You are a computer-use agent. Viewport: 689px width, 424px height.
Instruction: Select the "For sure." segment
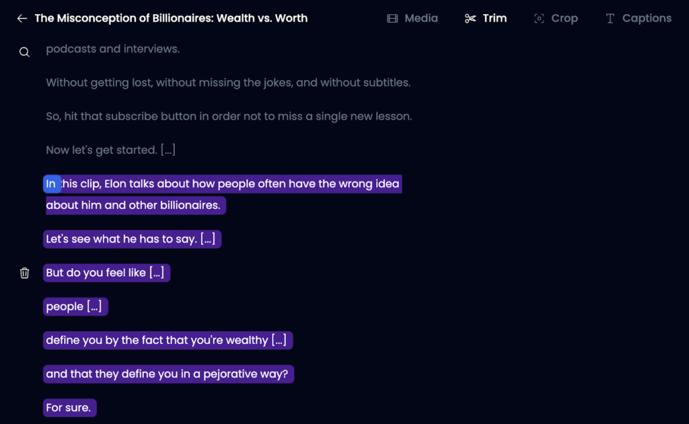pos(69,408)
